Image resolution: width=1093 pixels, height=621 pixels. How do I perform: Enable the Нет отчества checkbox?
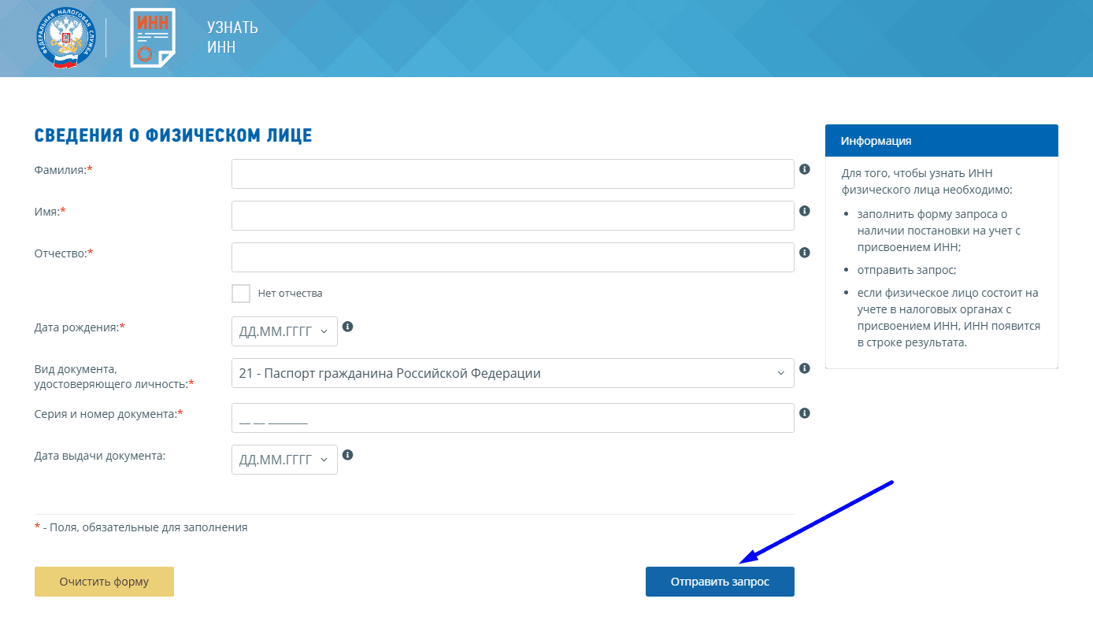pyautogui.click(x=241, y=294)
